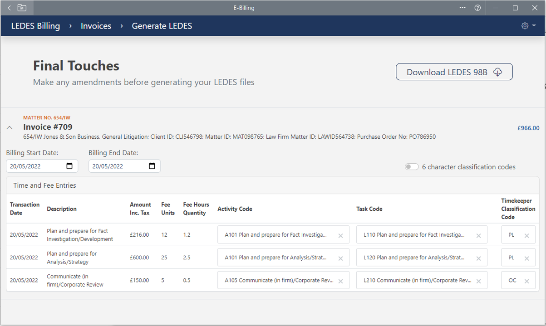Open first row A101 activity code dropdown
Image resolution: width=546 pixels, height=326 pixels.
pos(276,235)
